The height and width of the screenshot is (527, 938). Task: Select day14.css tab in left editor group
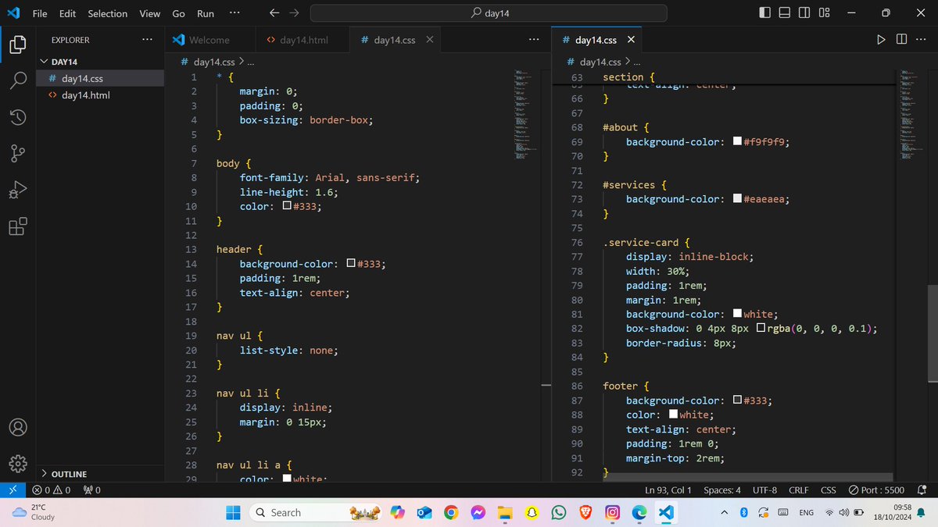(394, 40)
